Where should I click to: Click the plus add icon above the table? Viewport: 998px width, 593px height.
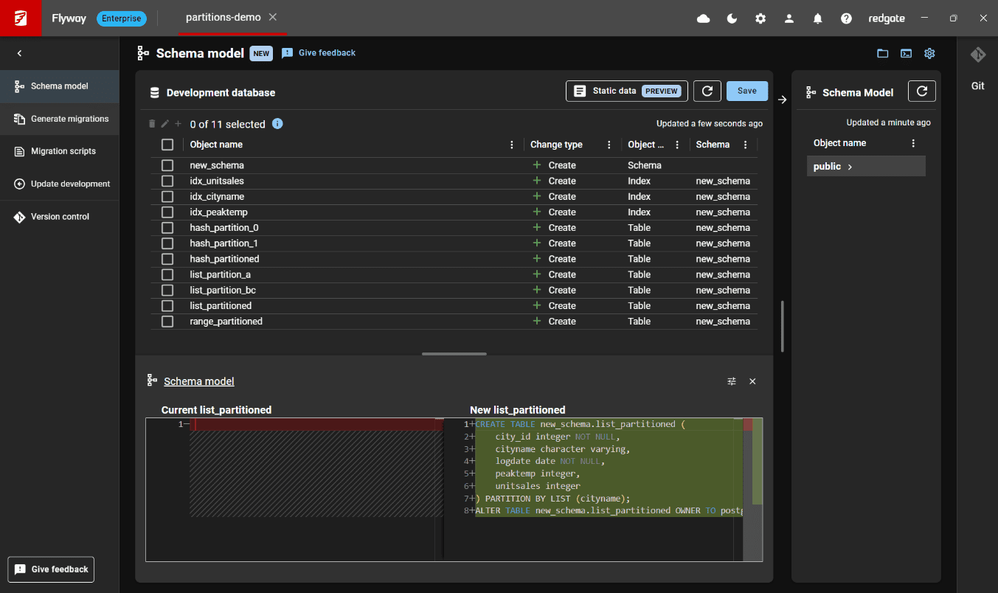point(178,124)
